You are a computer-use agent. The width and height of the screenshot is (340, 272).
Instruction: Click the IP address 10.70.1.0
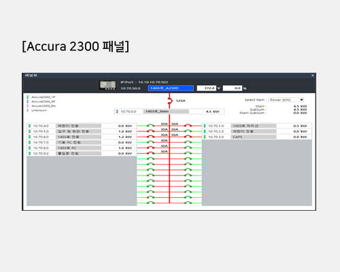[216, 126]
